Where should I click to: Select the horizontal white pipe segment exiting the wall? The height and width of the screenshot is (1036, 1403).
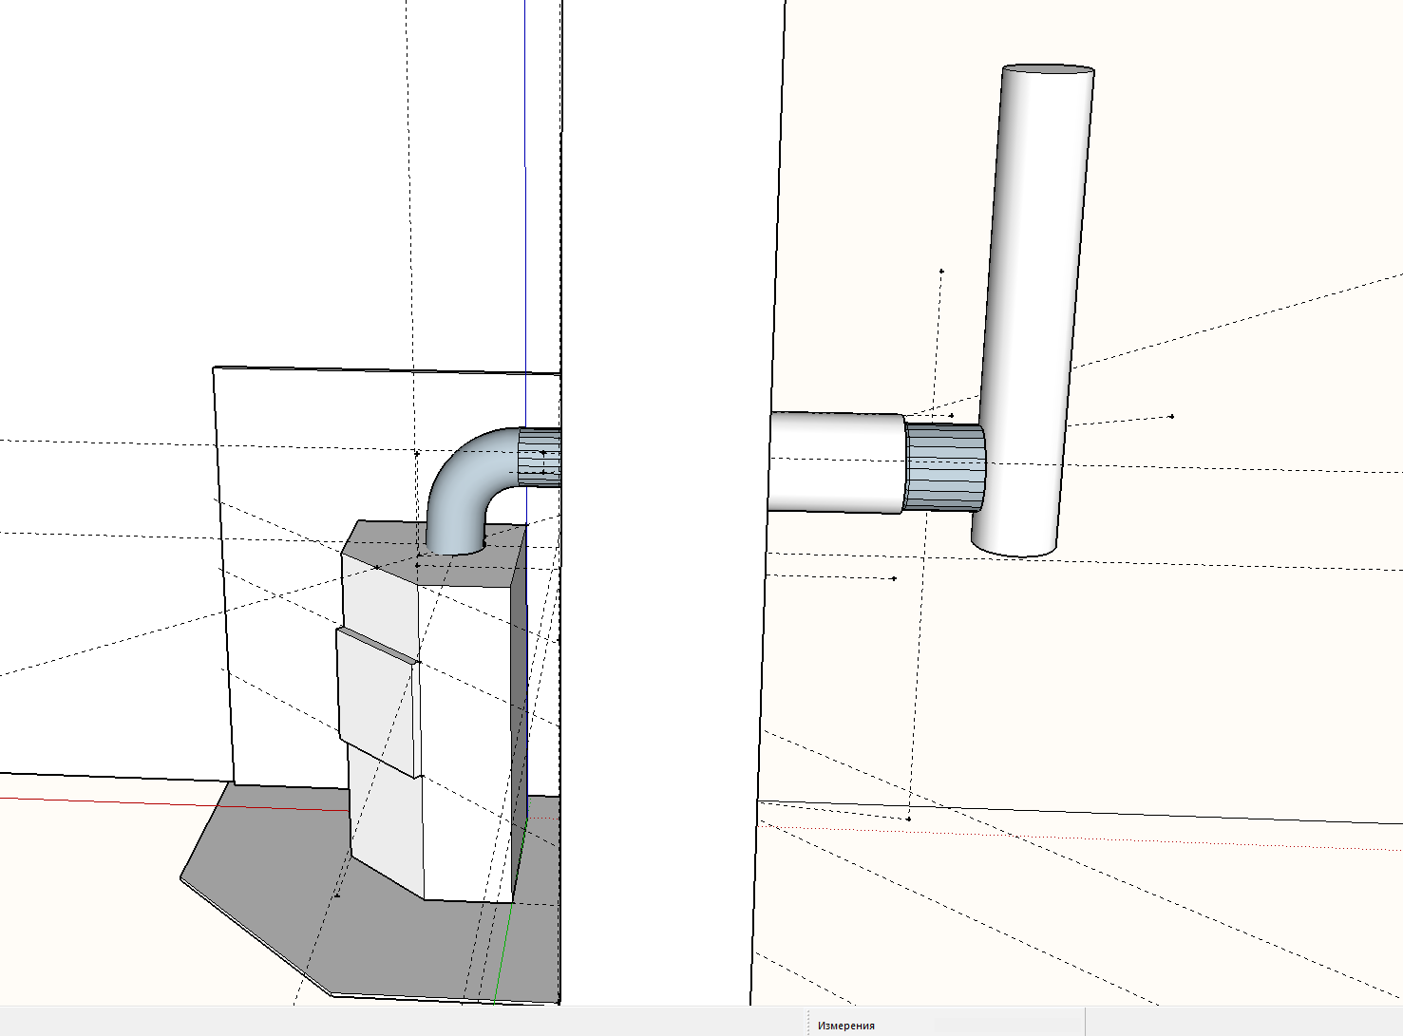836,462
